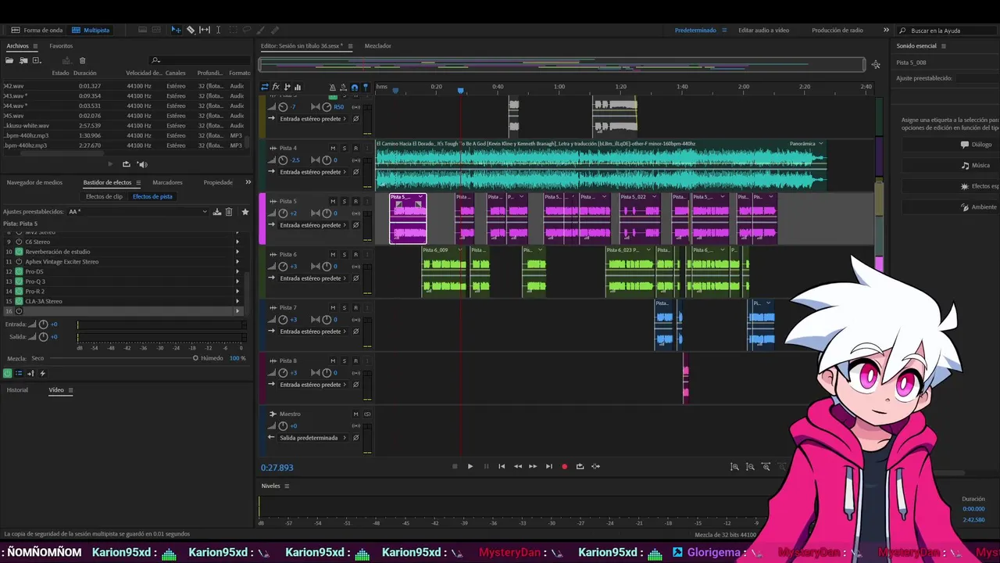The image size is (1000, 563).
Task: Click the trash icon in Archivos panel
Action: (82, 60)
